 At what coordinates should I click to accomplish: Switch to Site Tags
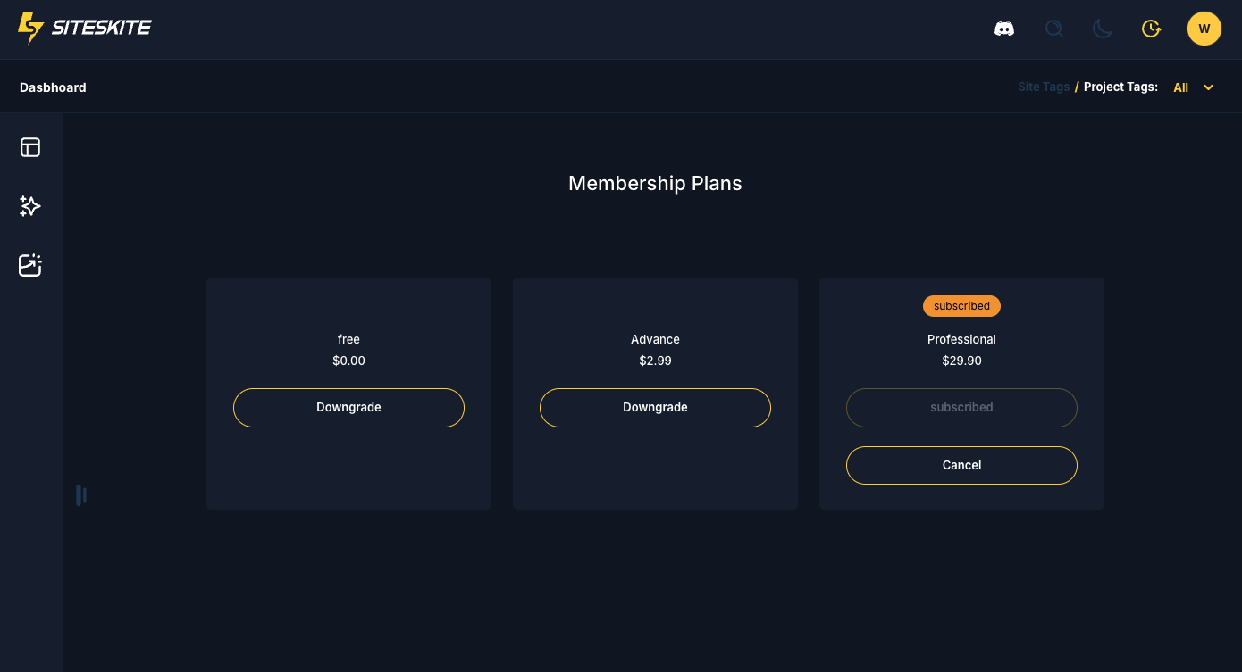(x=1044, y=87)
